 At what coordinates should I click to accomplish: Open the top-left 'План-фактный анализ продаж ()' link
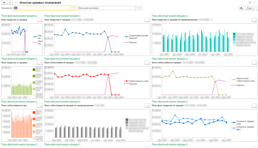tap(19, 16)
